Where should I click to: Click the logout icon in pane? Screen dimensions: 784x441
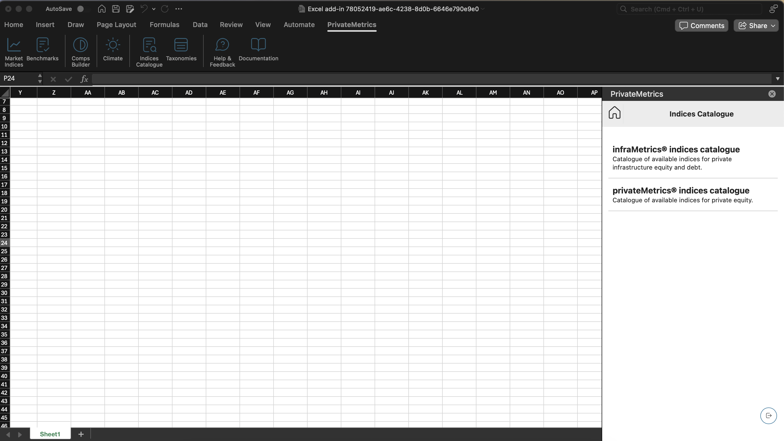pyautogui.click(x=768, y=416)
